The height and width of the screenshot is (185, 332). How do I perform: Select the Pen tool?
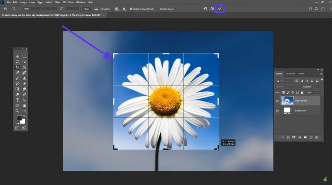click(24, 95)
